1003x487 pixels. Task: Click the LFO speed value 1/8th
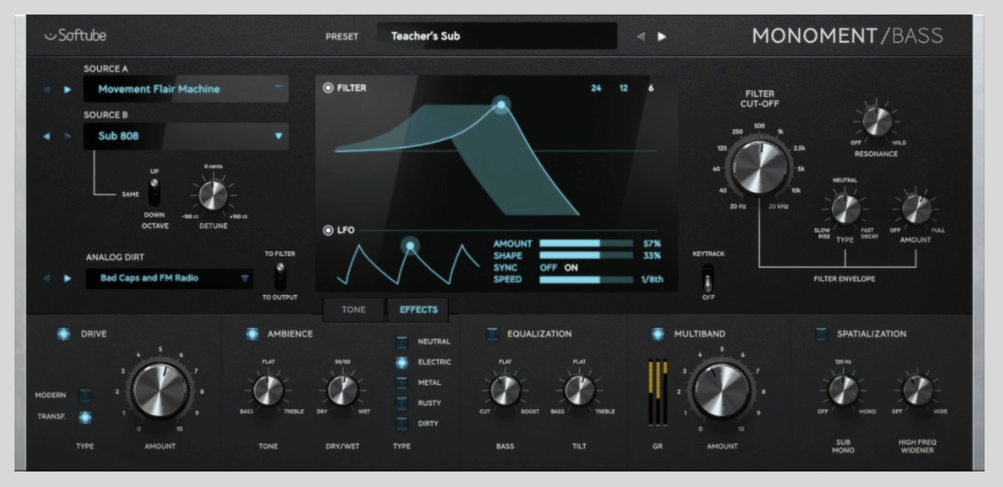[652, 279]
